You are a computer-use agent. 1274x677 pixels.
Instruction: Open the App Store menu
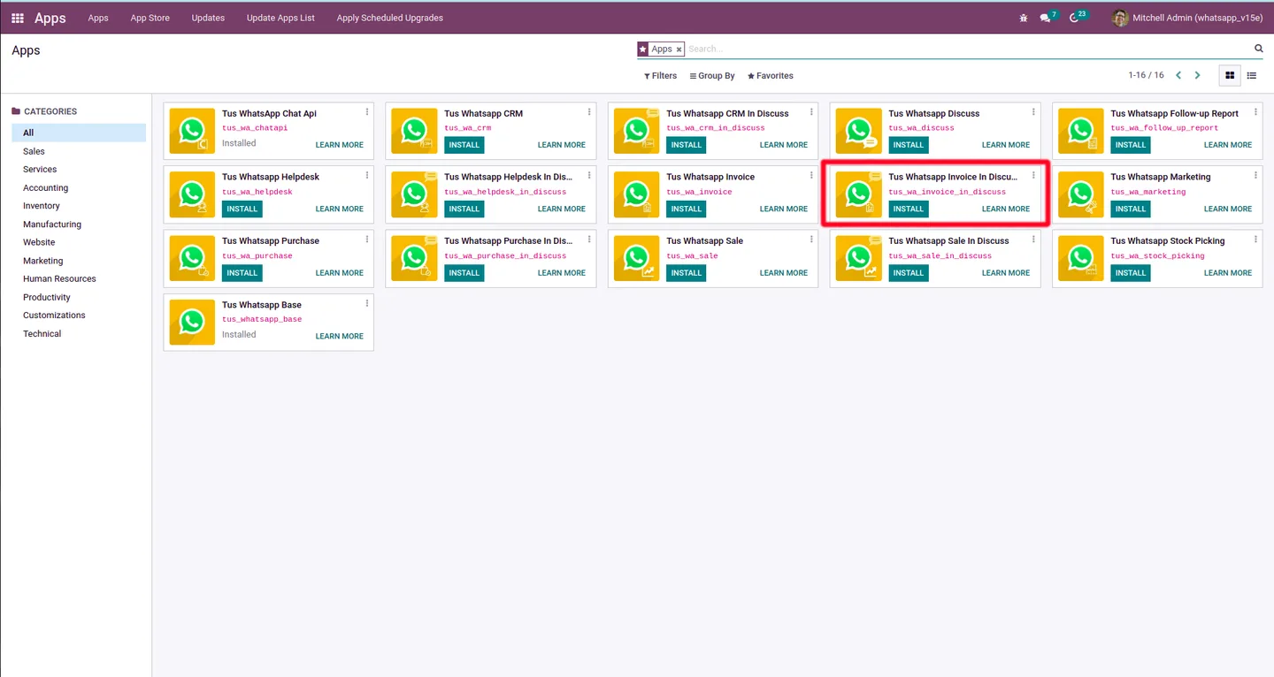150,18
